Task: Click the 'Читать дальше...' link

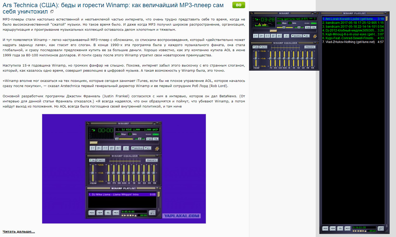Action: pos(19,232)
